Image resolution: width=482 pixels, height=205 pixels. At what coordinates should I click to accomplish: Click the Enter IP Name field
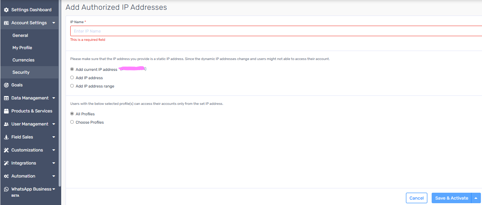click(x=276, y=31)
